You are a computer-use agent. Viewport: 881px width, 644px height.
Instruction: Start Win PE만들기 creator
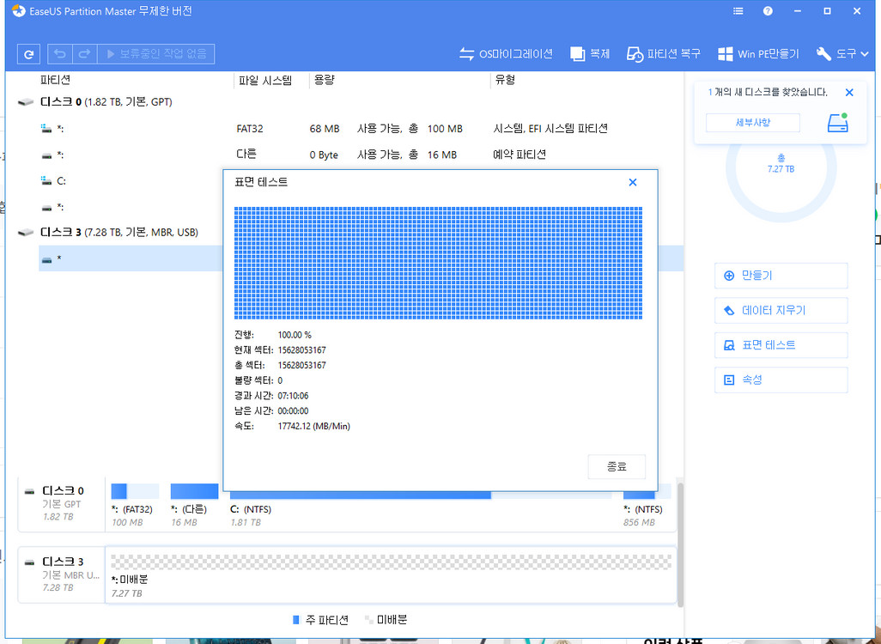pyautogui.click(x=758, y=53)
